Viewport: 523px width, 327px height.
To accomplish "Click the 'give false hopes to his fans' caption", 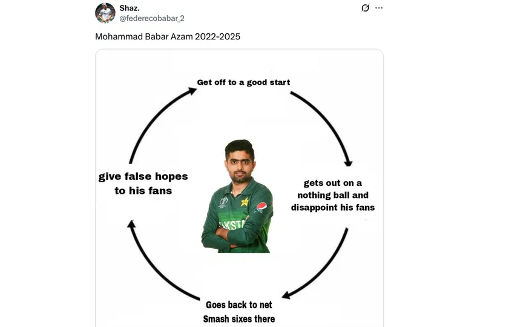I will pyautogui.click(x=143, y=183).
